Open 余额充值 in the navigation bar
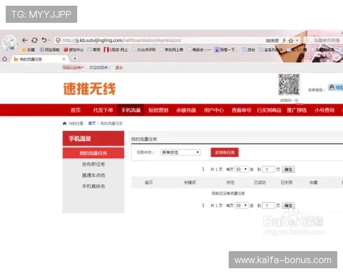The width and height of the screenshot is (343, 274). click(x=186, y=110)
